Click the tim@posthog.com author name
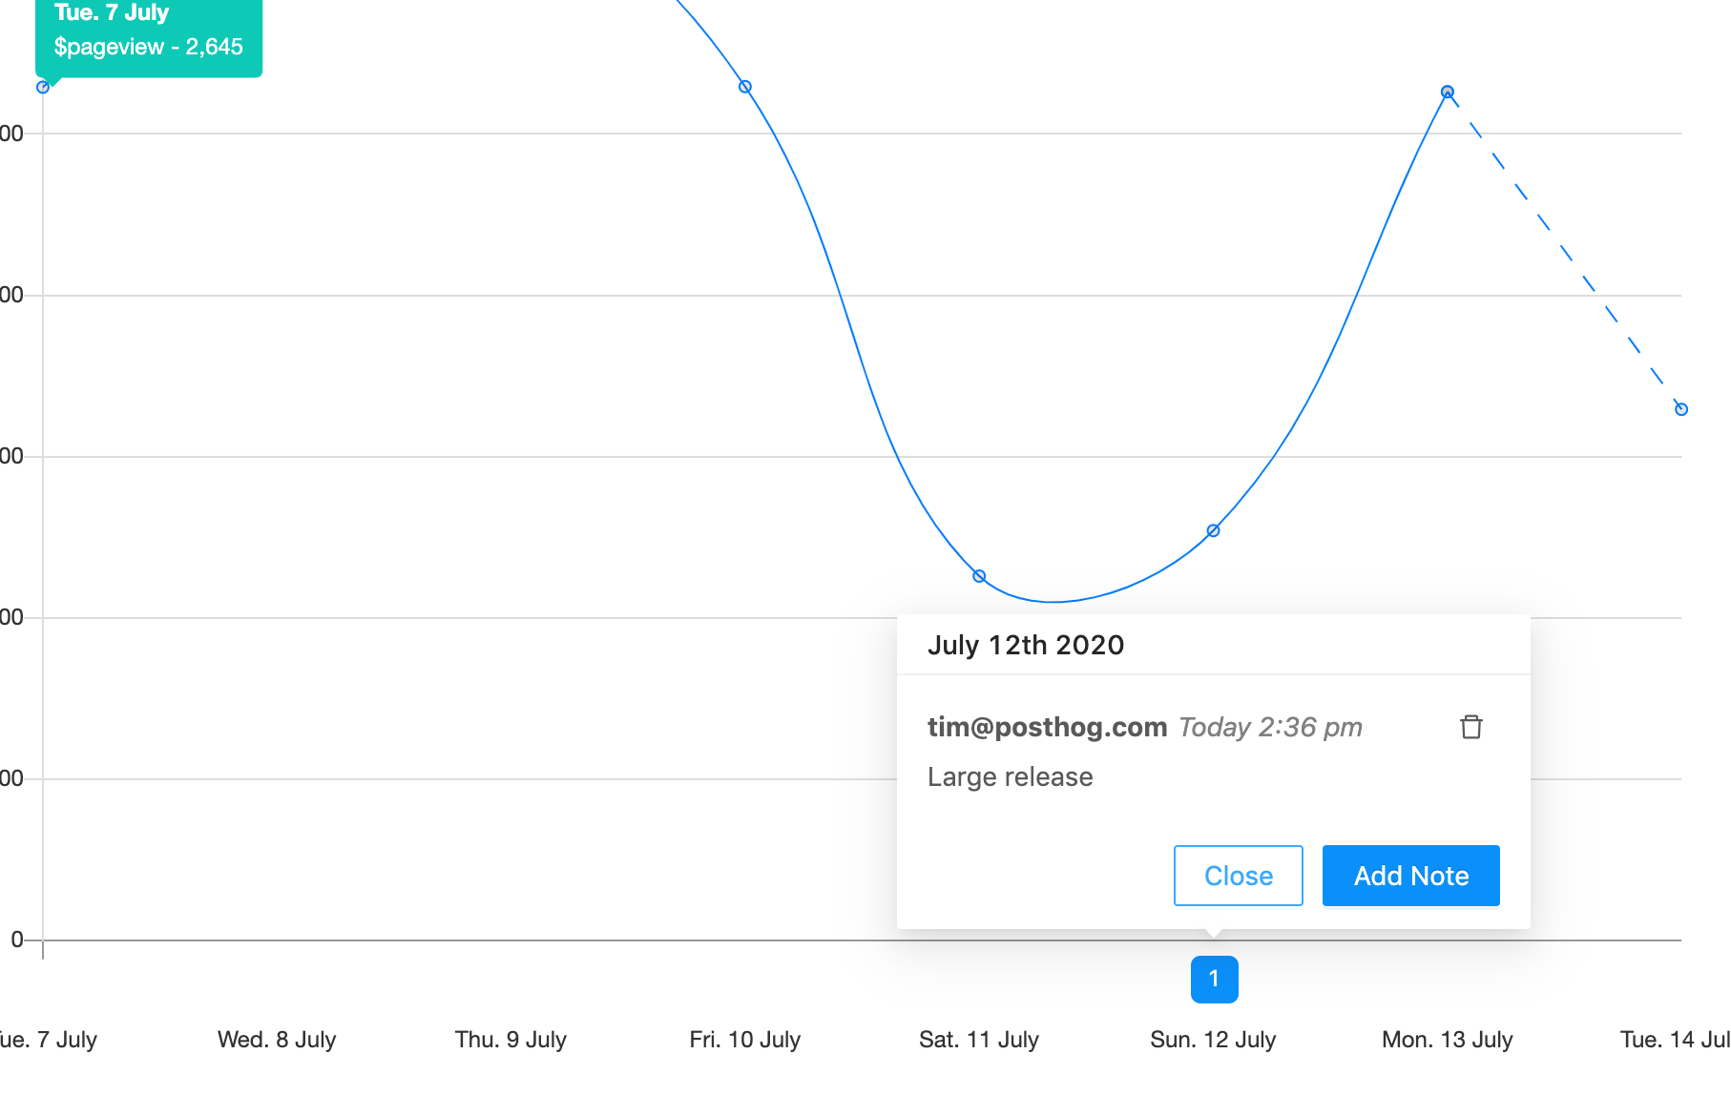1731x1095 pixels. point(1047,727)
